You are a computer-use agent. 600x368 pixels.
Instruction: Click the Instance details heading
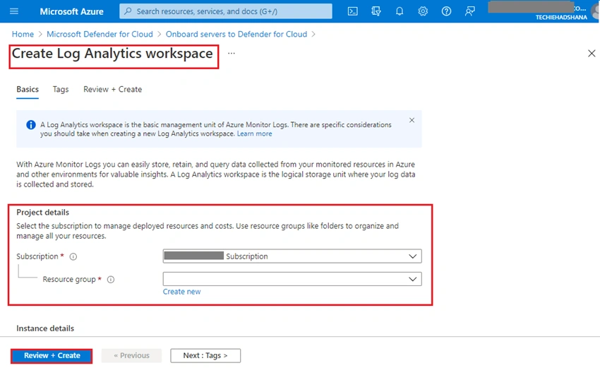(x=45, y=328)
